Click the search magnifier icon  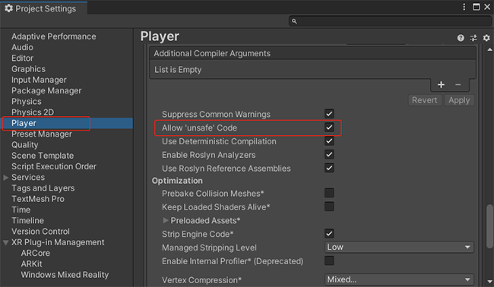click(x=294, y=21)
